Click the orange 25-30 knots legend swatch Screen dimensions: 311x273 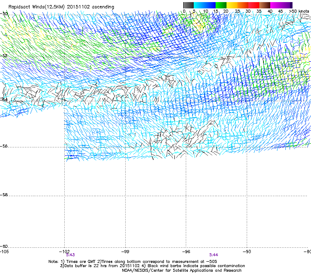pyautogui.click(x=243, y=5)
